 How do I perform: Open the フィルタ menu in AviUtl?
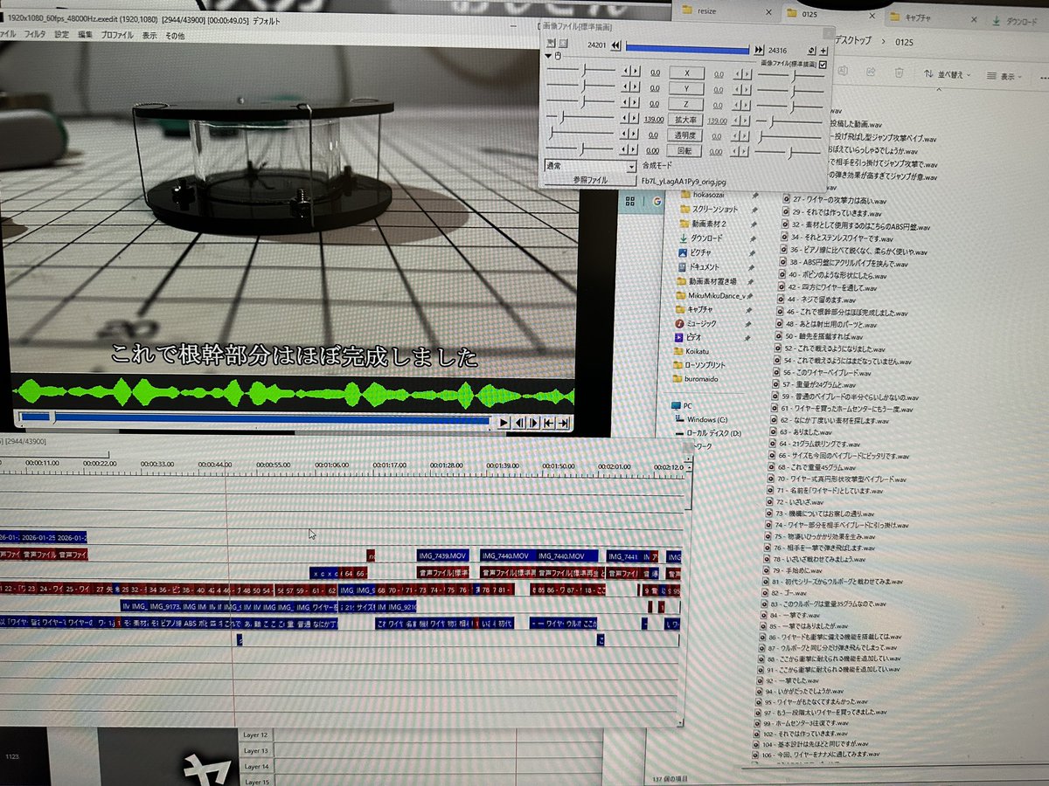point(35,35)
